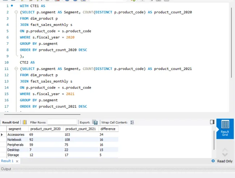235x178 pixels.
Task: Click the result grid vertical scrollbar
Action: (214, 140)
